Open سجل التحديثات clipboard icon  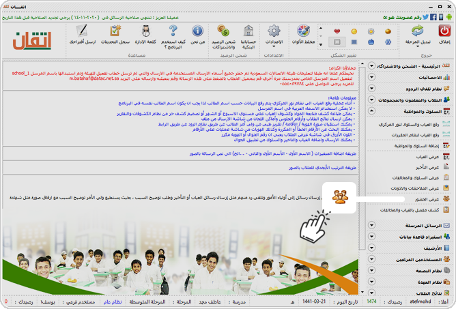coord(115,31)
